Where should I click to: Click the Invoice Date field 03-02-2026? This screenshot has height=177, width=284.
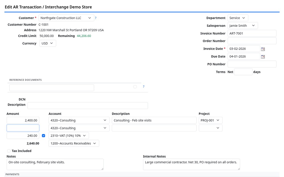(x=244, y=49)
